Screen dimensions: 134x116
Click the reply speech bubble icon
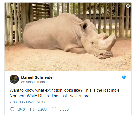click(x=12, y=109)
